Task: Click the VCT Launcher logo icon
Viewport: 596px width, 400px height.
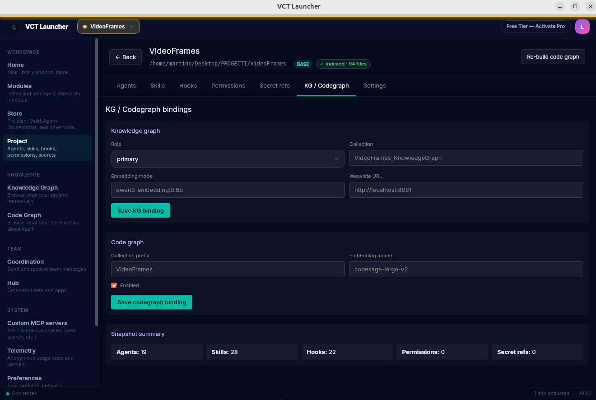Action: 14,27
